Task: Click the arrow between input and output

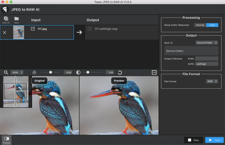Action: pos(79,32)
